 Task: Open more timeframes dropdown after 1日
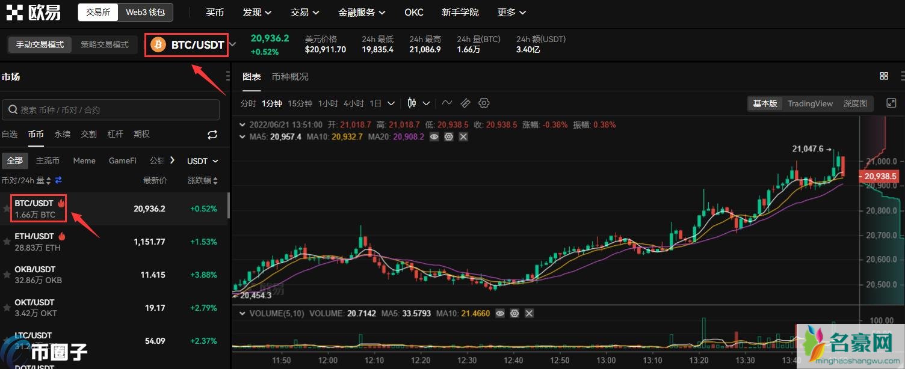pos(391,103)
